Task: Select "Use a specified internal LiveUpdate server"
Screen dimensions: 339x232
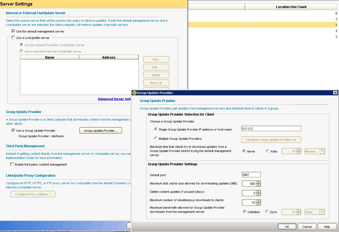Action: tap(21, 51)
